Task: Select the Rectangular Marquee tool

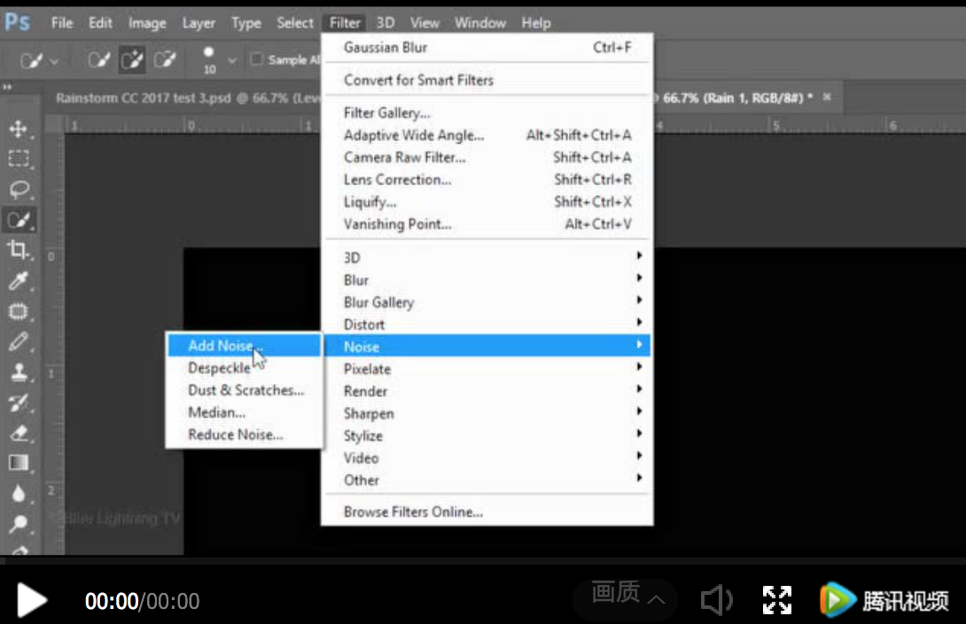Action: tap(18, 160)
